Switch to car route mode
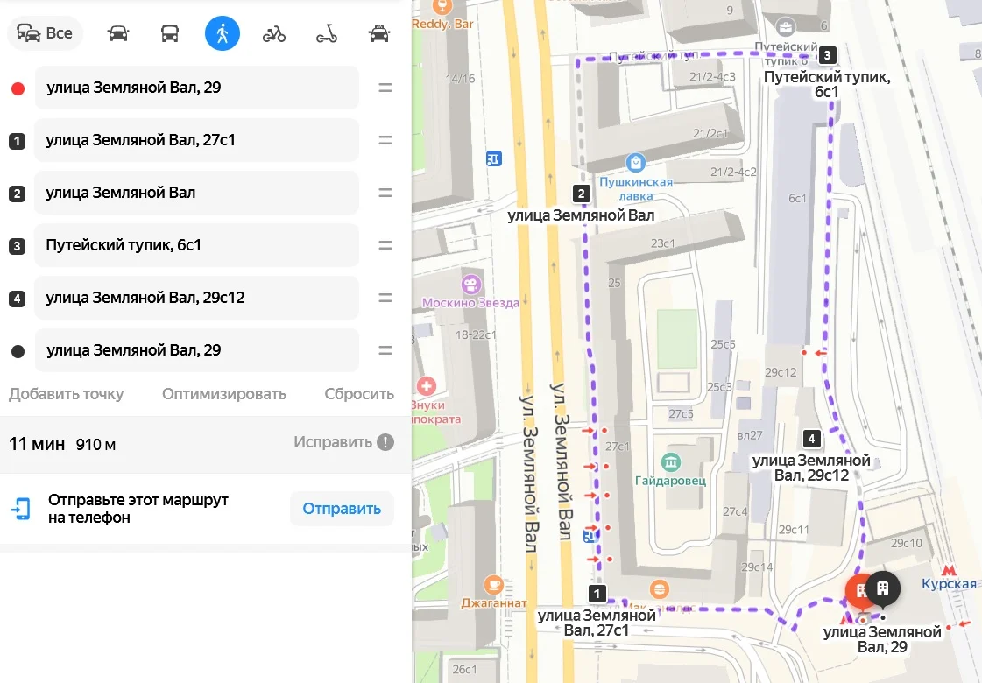 click(117, 33)
